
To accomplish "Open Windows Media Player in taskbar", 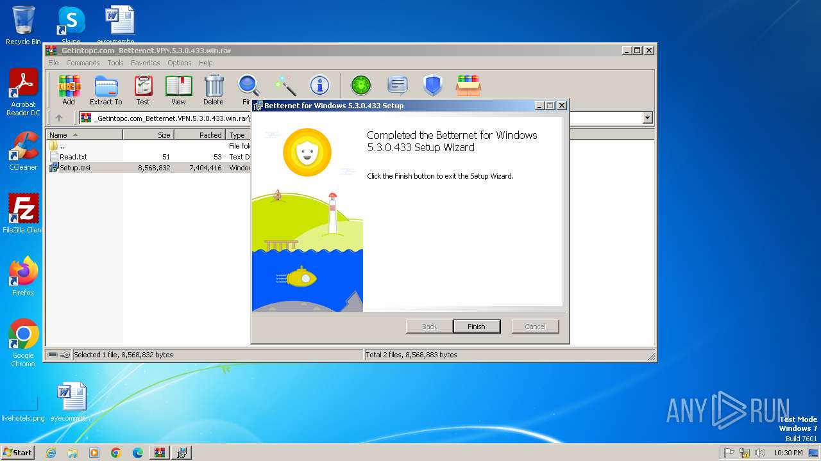I will click(x=94, y=453).
